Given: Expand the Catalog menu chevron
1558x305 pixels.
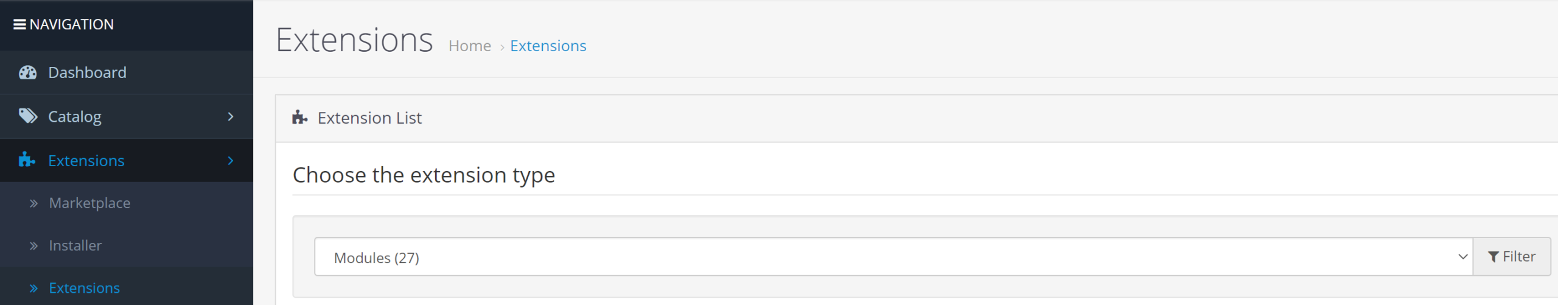Looking at the screenshot, I should point(231,116).
